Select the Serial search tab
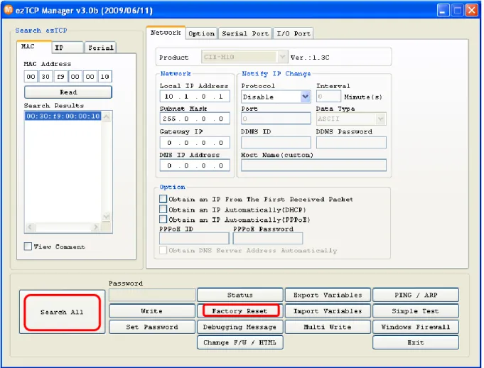The image size is (484, 368). [100, 48]
